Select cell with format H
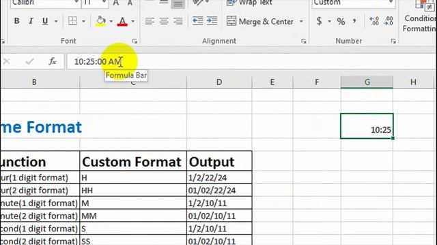 (133, 178)
